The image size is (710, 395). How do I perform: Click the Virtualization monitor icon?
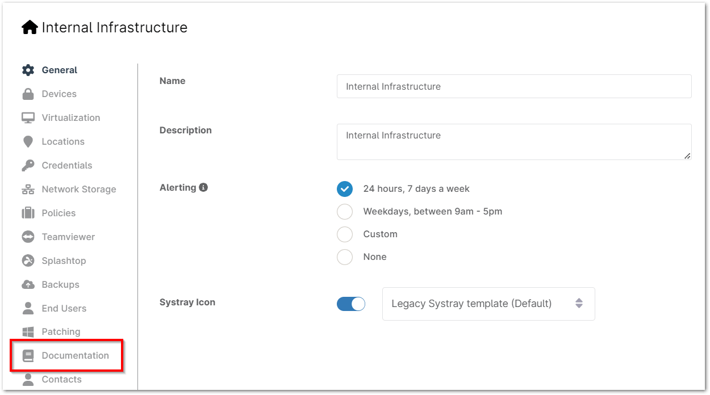pos(28,118)
